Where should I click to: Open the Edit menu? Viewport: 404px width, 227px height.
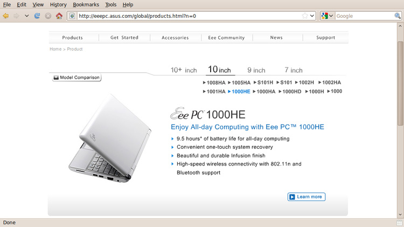[22, 5]
